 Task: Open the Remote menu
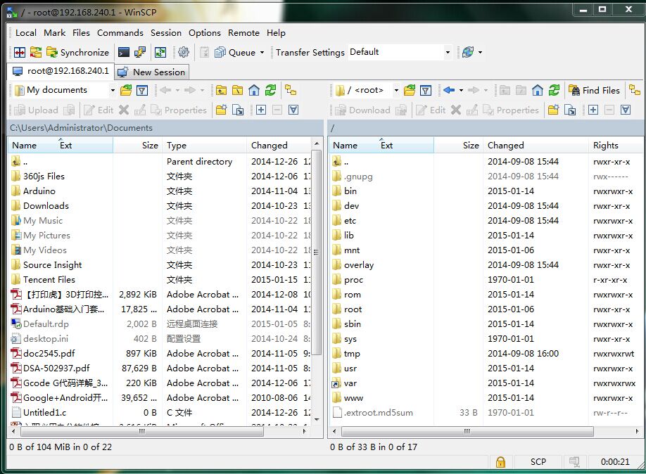pos(244,33)
